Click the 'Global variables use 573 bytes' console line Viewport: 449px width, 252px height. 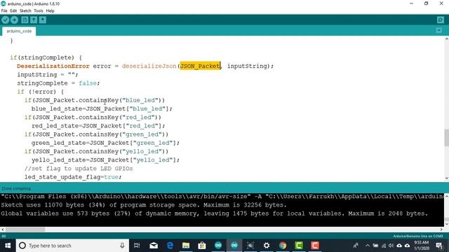tap(214, 213)
